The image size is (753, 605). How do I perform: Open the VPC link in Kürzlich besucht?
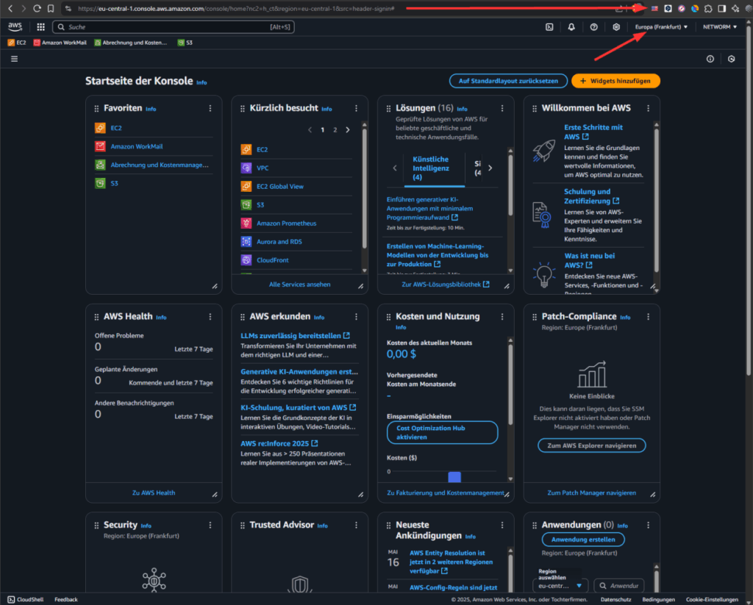pos(263,168)
